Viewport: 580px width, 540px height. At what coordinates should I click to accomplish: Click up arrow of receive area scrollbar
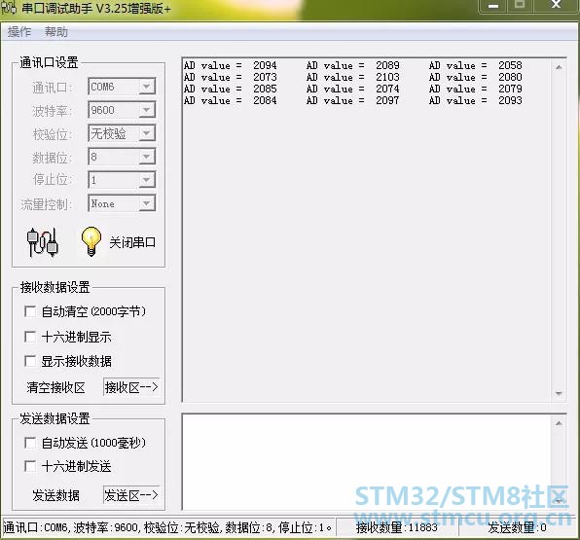(x=559, y=67)
